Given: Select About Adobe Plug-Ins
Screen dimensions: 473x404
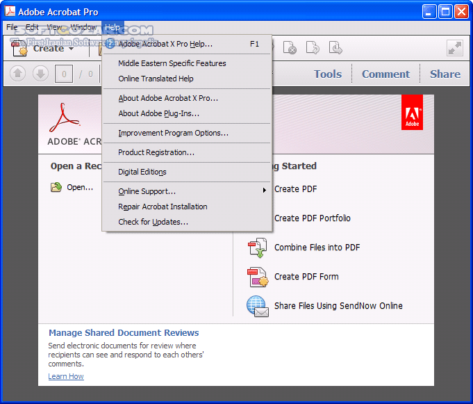Looking at the screenshot, I should pos(187,113).
